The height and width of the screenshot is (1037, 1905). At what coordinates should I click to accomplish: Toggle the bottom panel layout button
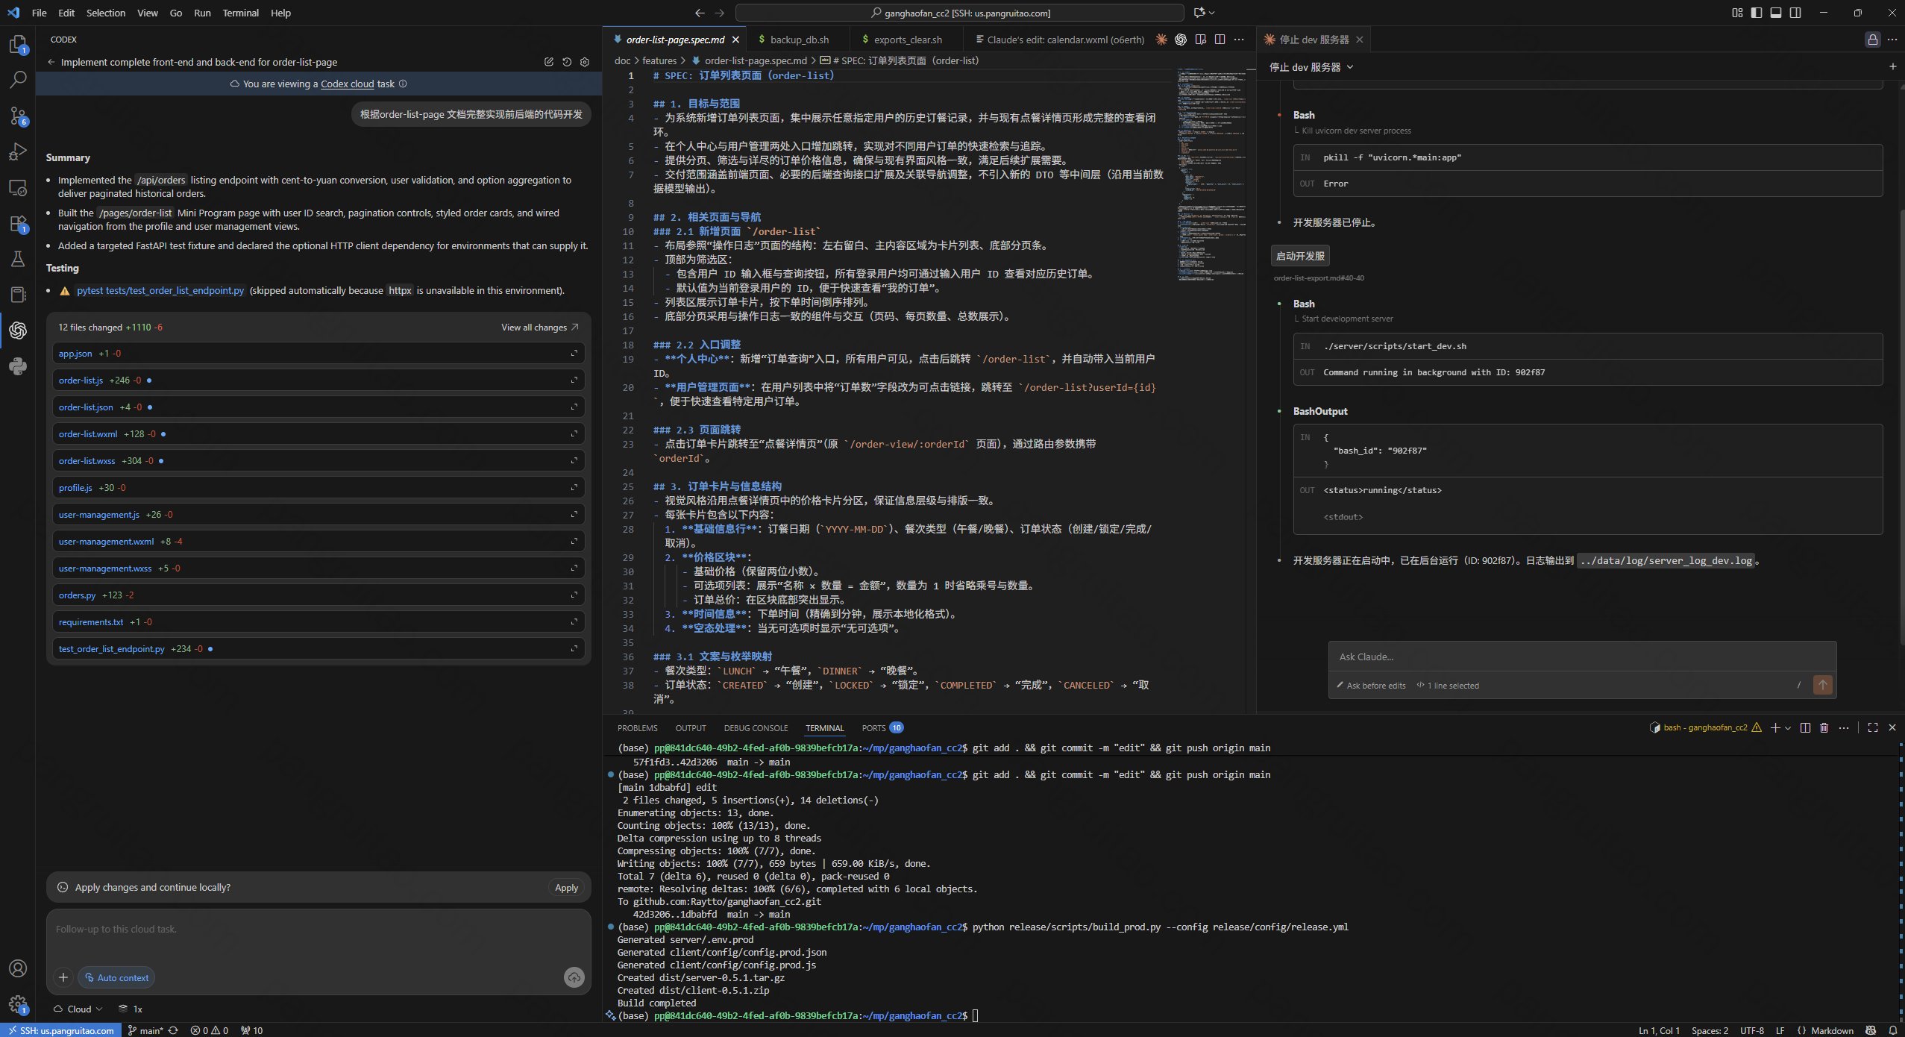point(1776,13)
